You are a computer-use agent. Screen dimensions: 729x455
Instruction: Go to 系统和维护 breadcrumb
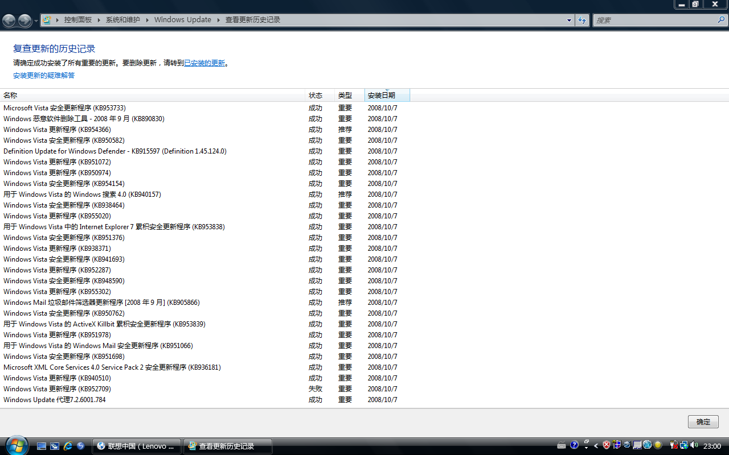pyautogui.click(x=122, y=20)
